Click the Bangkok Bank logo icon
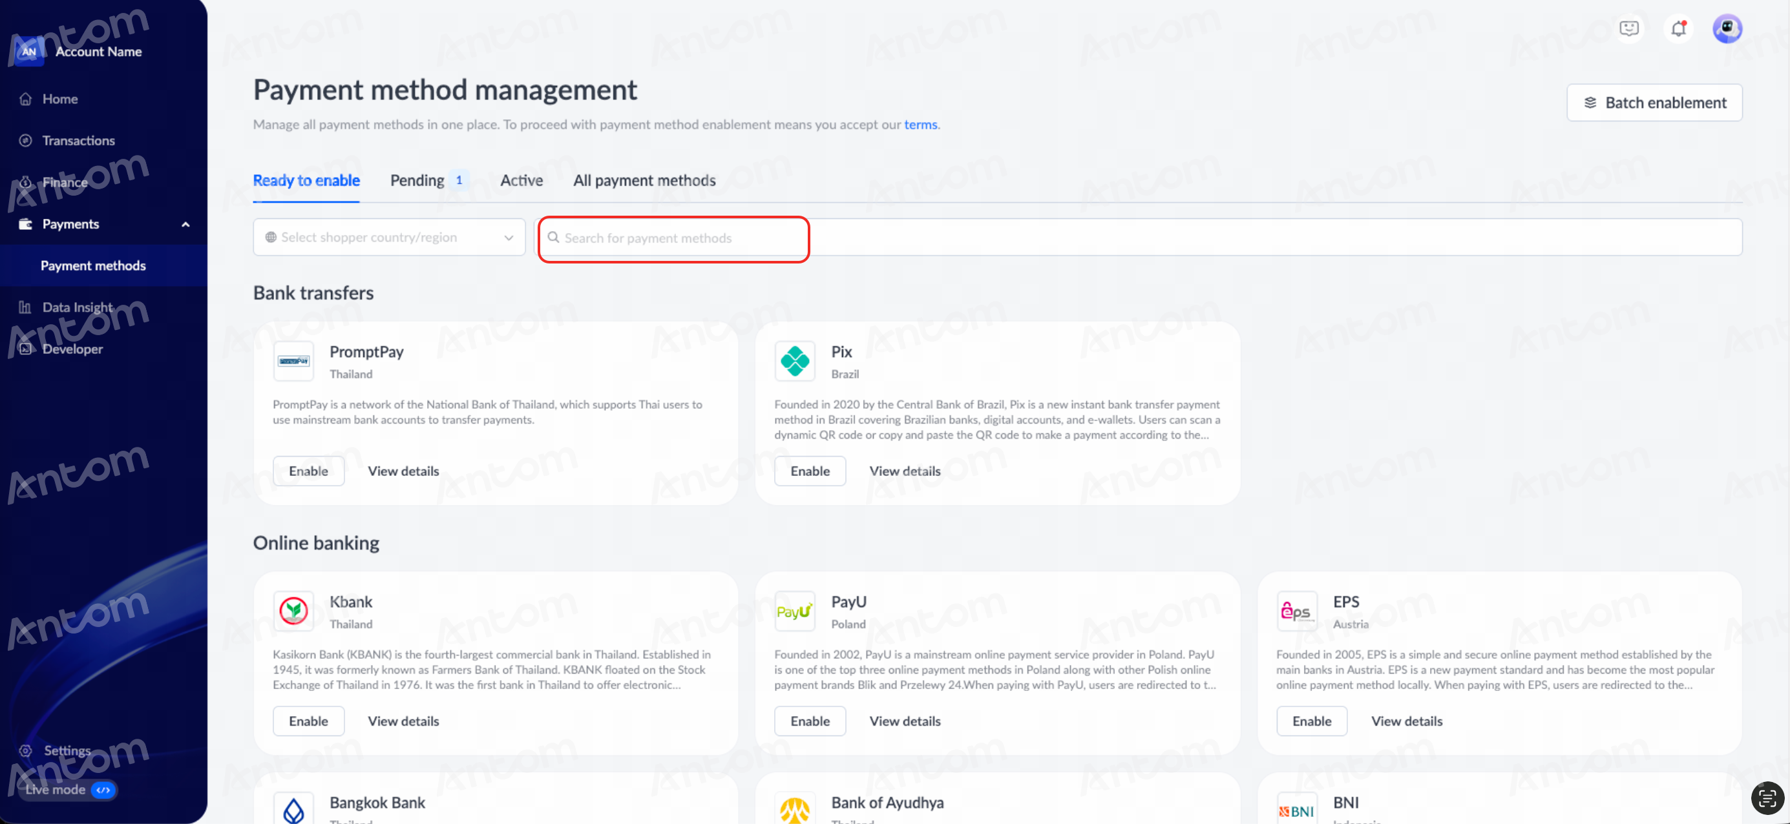1790x824 pixels. pyautogui.click(x=294, y=808)
